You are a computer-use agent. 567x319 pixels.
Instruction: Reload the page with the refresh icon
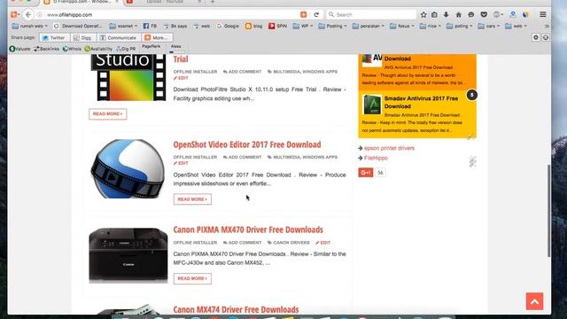[x=316, y=14]
